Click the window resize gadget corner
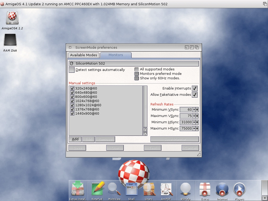 (199, 154)
